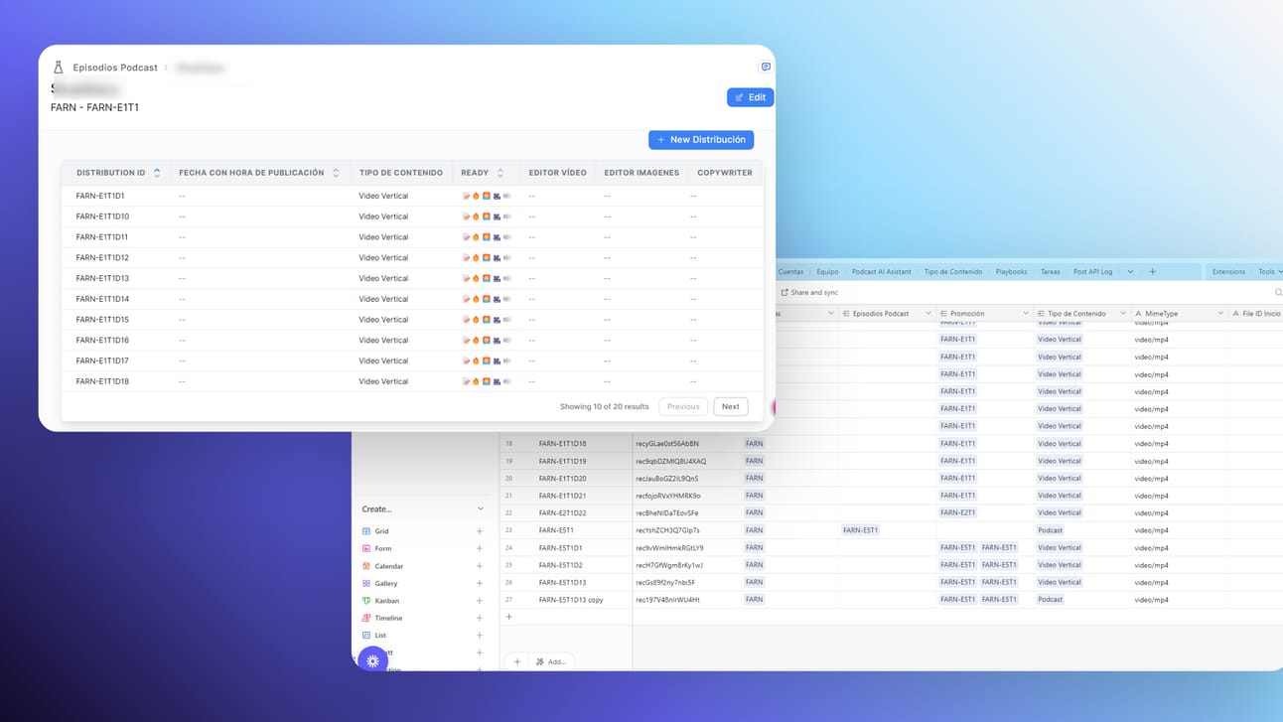Switch to the Equipo tab
Screen dimensions: 1283x722
827,271
